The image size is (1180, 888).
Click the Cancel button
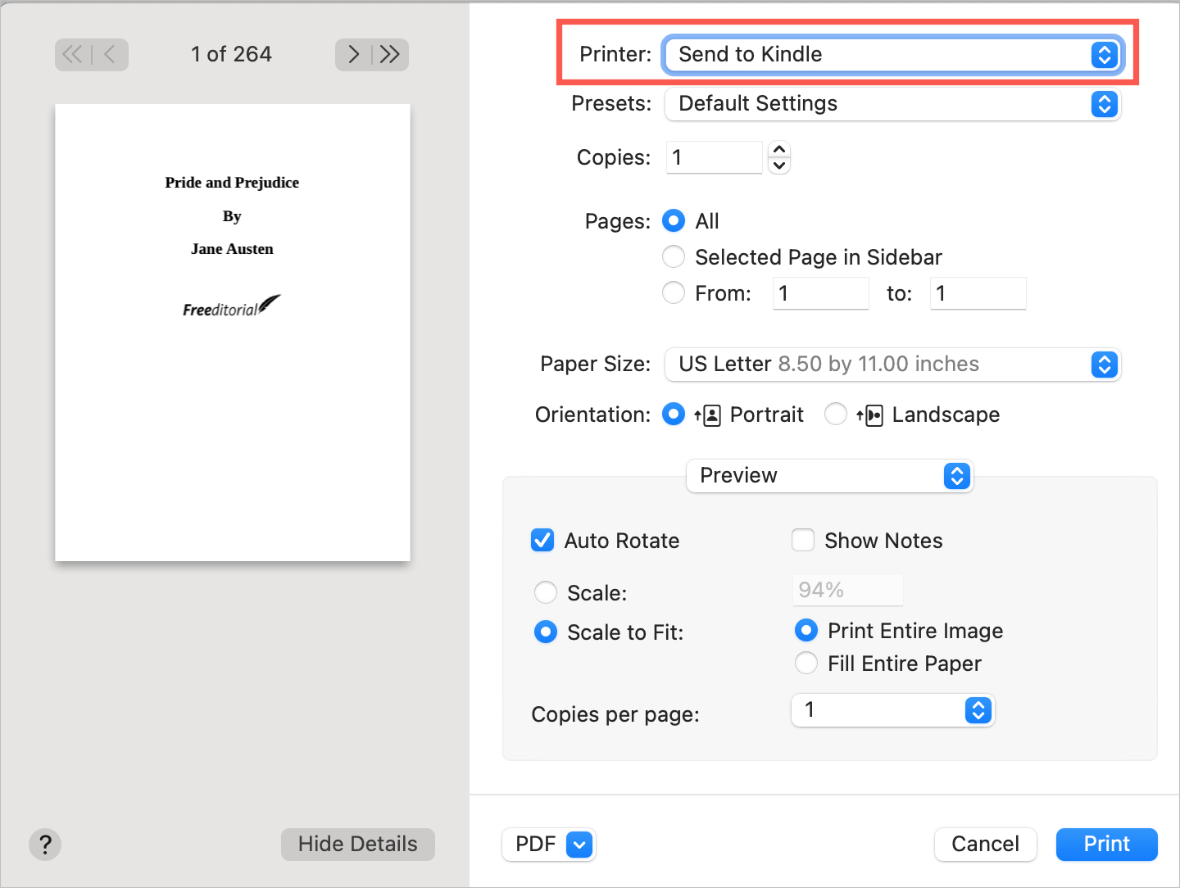(986, 845)
